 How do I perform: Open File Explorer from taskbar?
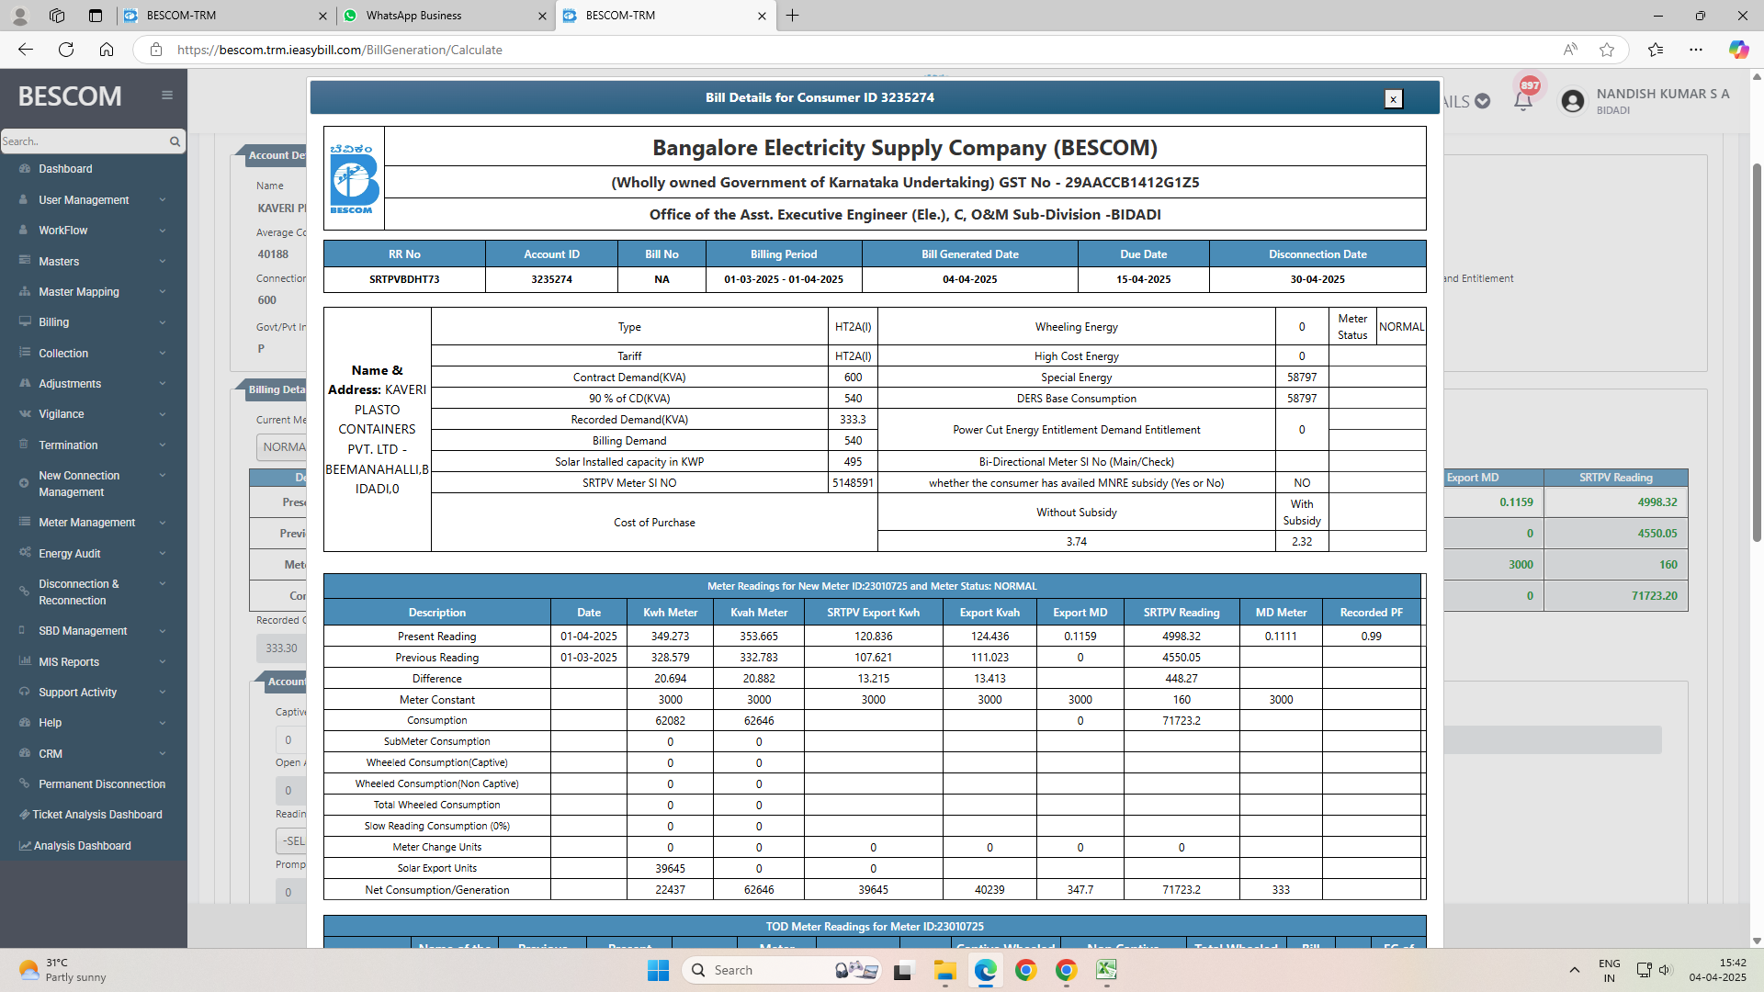(945, 970)
